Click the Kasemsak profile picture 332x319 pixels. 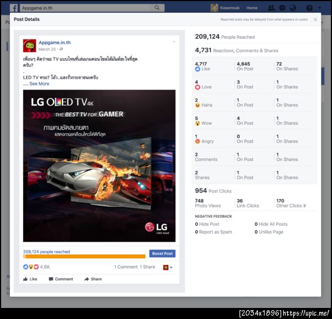coord(214,8)
